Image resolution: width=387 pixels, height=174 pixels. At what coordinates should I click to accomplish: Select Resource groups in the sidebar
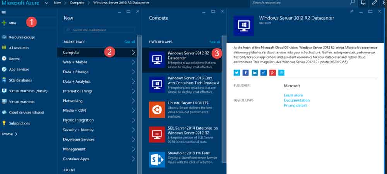pyautogui.click(x=22, y=38)
